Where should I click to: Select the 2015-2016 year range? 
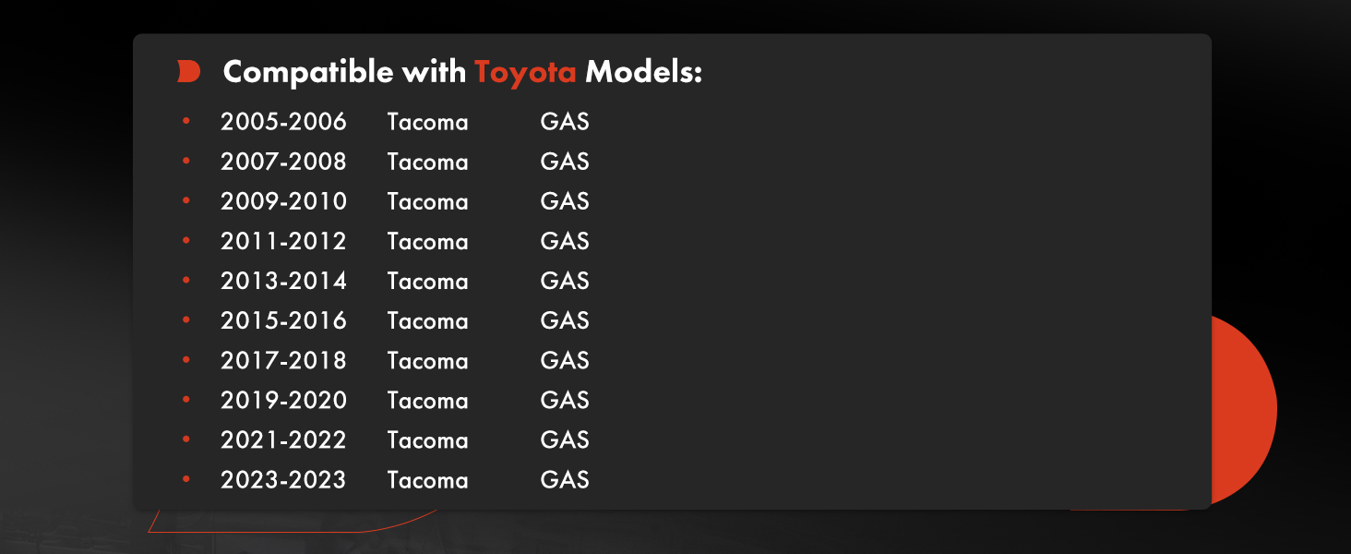point(283,320)
